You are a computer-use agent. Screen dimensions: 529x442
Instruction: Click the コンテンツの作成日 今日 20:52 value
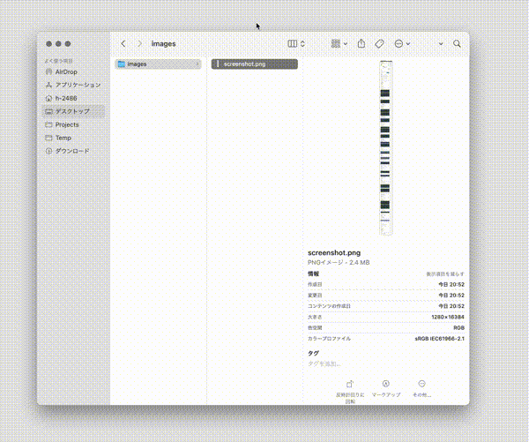pos(451,306)
